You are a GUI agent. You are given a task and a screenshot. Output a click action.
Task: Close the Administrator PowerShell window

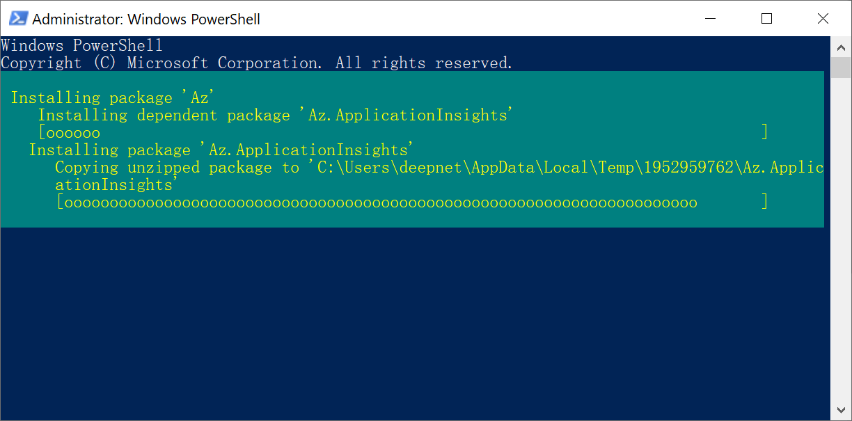[823, 19]
